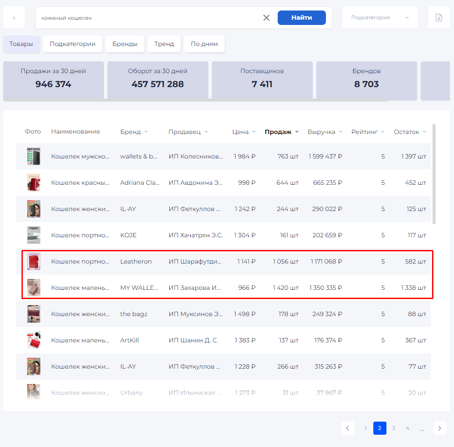Click the table vertical scrollbar
This screenshot has height=447, width=454.
(x=434, y=174)
